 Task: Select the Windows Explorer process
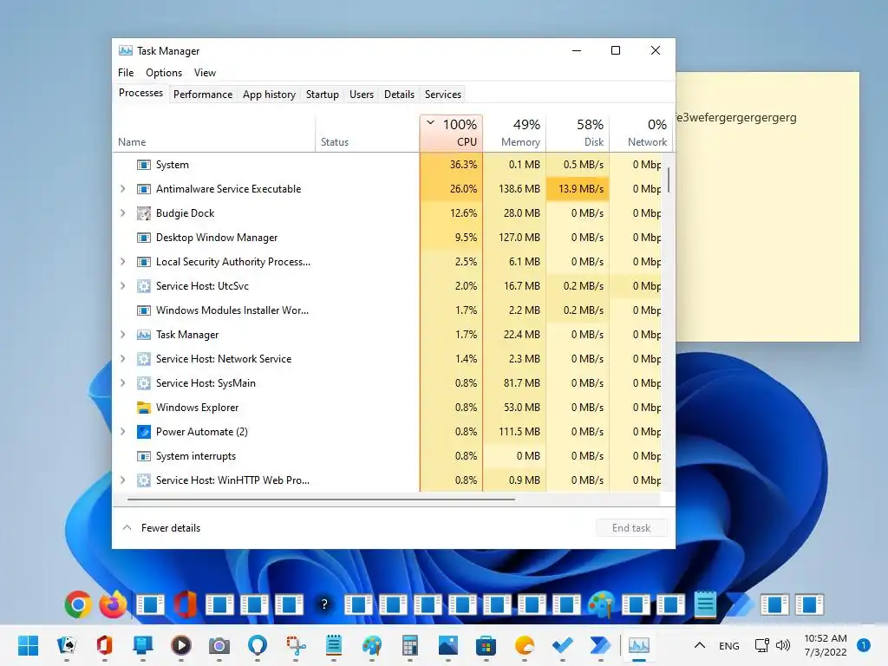[388, 408]
